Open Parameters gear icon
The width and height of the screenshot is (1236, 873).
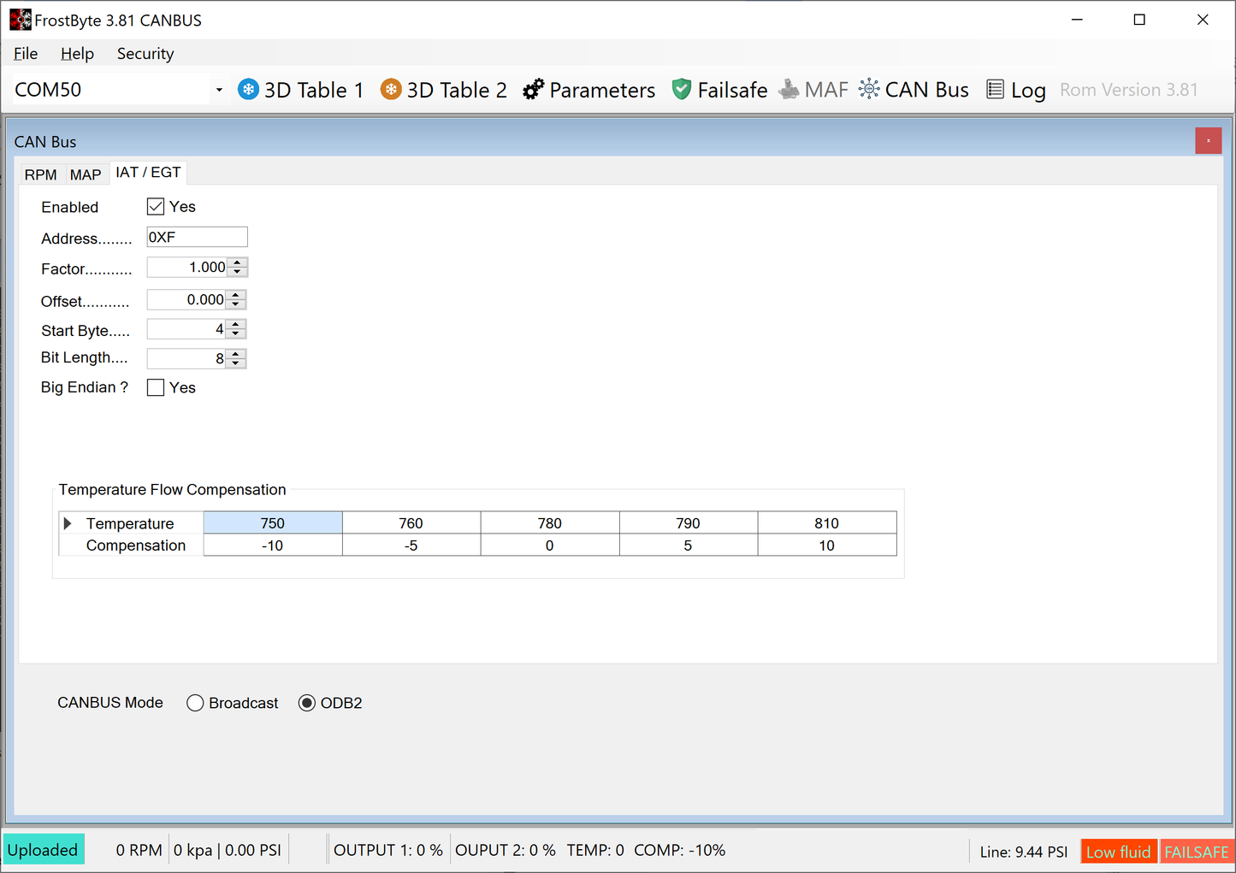click(x=534, y=90)
